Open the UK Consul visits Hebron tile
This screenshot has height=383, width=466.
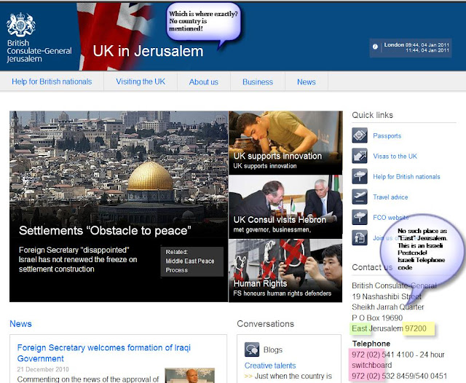click(285, 207)
